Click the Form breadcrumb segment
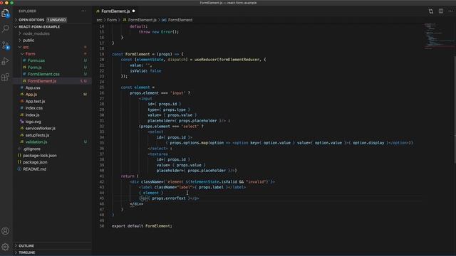The height and width of the screenshot is (256, 456). (112, 20)
